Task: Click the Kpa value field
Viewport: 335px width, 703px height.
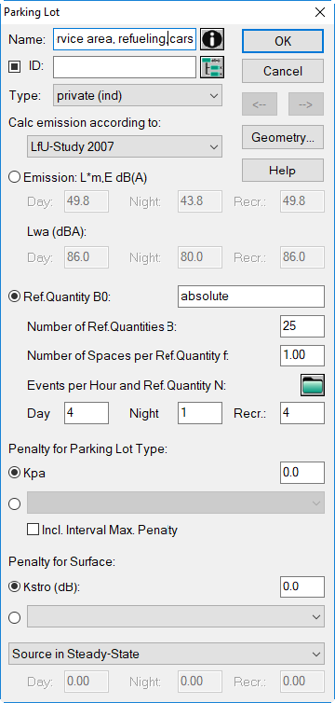Action: [x=302, y=473]
